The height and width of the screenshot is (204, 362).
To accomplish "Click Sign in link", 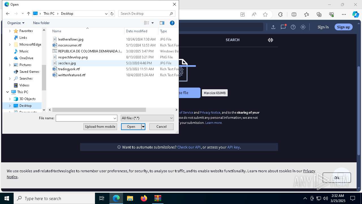I will tap(323, 27).
